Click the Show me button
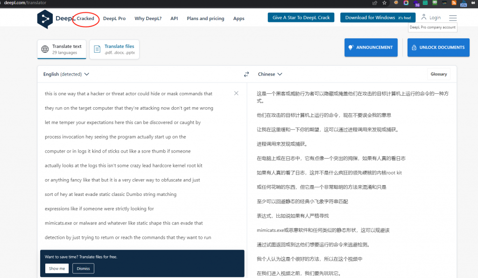478x278 pixels. point(57,269)
